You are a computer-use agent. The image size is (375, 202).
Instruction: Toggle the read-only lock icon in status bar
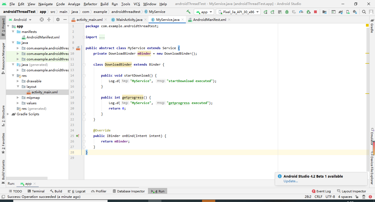click(x=357, y=197)
